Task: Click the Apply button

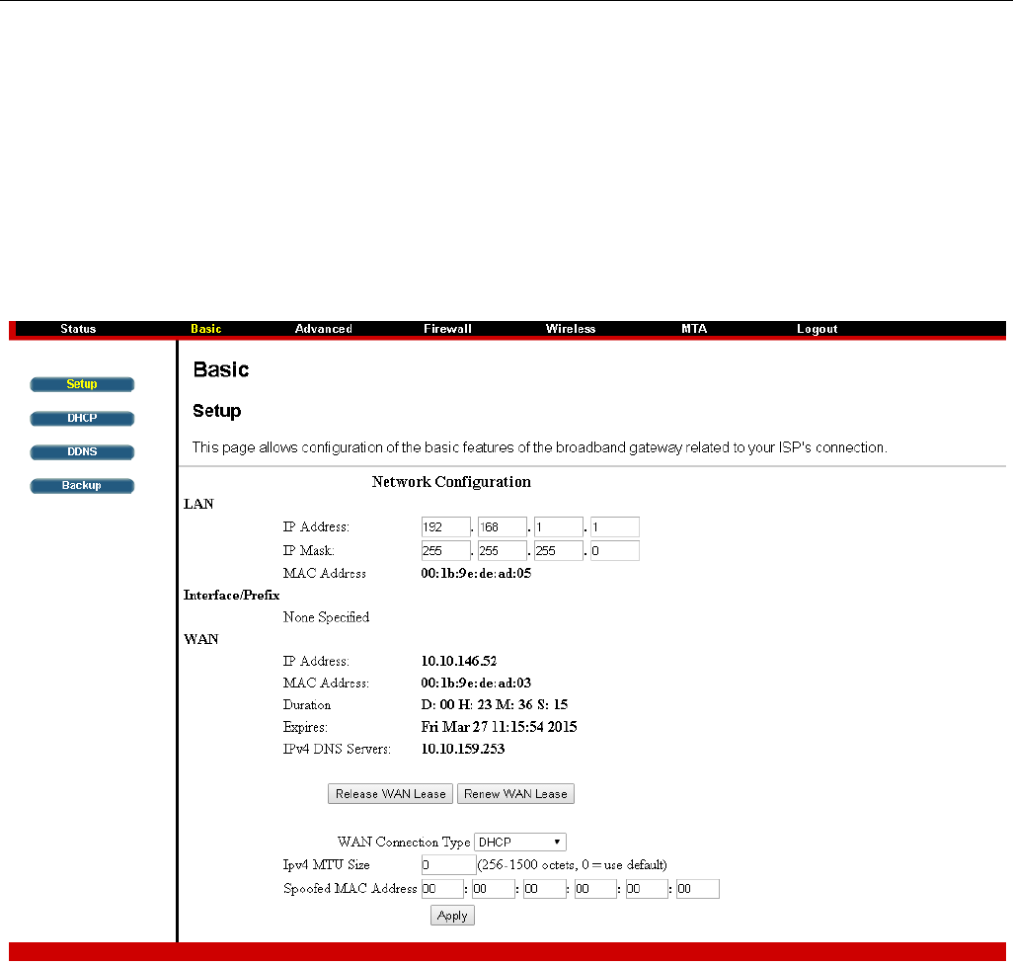Action: tap(452, 916)
